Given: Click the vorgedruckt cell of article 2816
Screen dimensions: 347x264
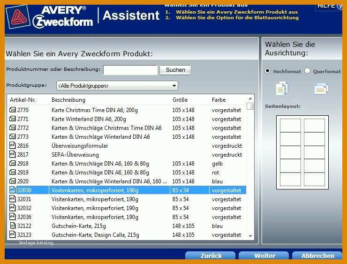Looking at the screenshot, I should [x=227, y=146].
